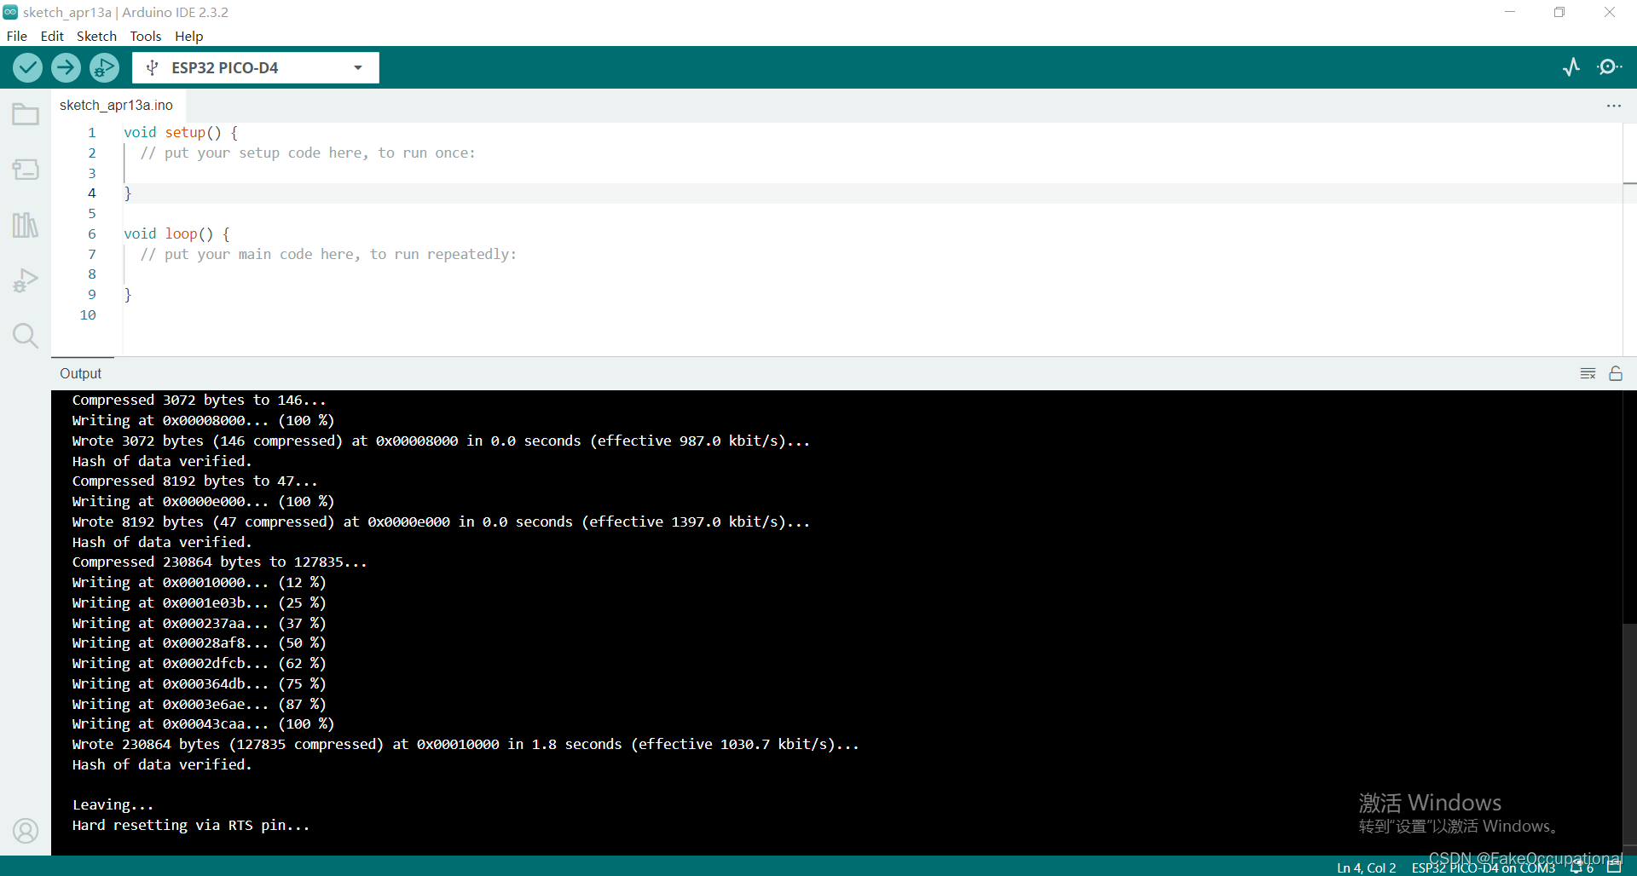Click 'Writing at 0x00043caa... (100 %)' line

click(203, 724)
